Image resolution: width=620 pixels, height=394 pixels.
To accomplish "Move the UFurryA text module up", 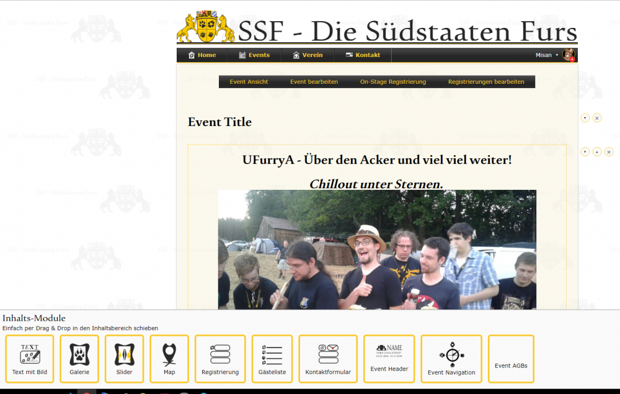I will [x=597, y=152].
